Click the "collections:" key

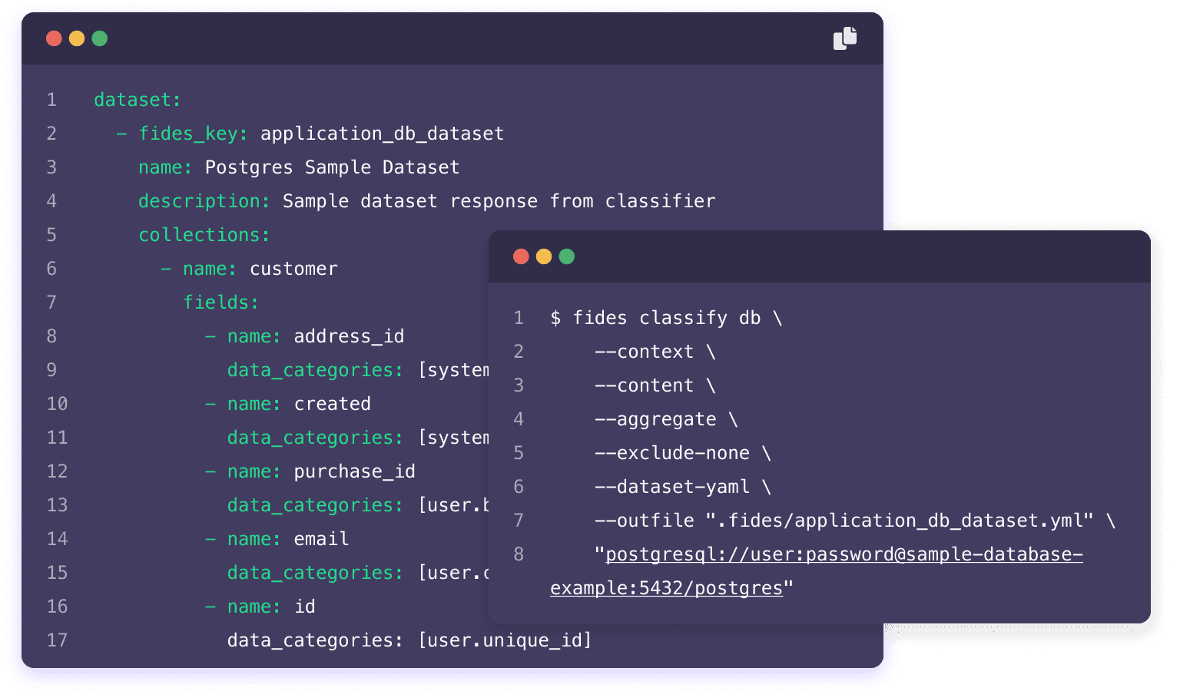(x=204, y=235)
